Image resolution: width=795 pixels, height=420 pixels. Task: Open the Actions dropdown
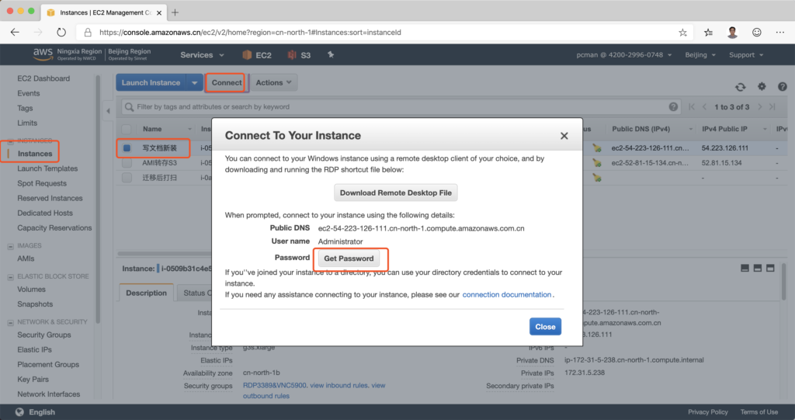(274, 83)
